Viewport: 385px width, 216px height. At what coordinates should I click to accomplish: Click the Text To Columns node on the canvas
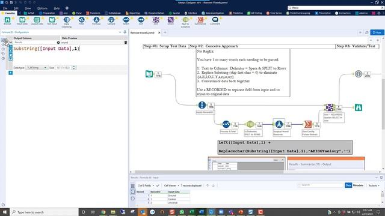[x=250, y=124]
